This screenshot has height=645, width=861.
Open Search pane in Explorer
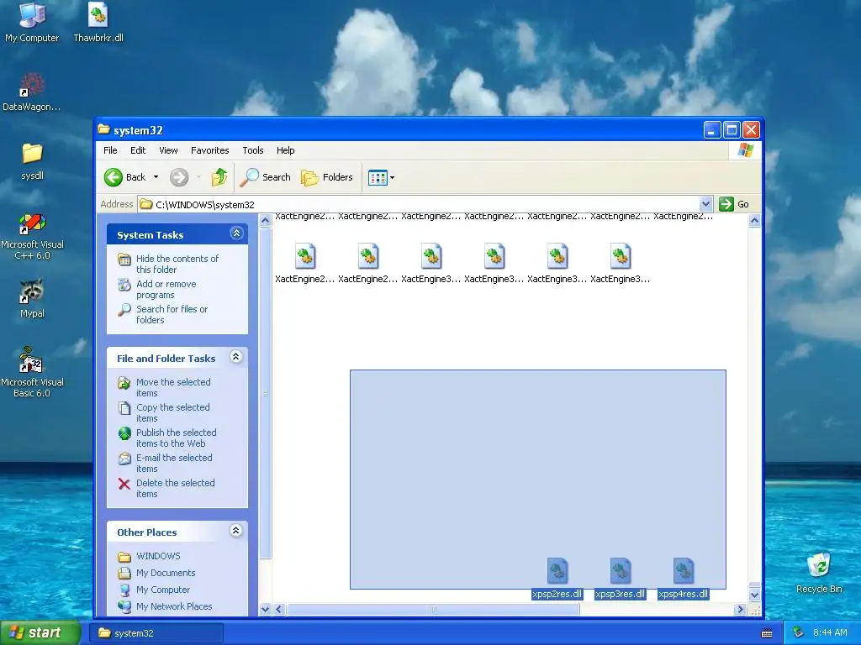coord(266,177)
